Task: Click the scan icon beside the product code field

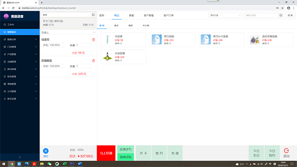Action: pos(281,15)
